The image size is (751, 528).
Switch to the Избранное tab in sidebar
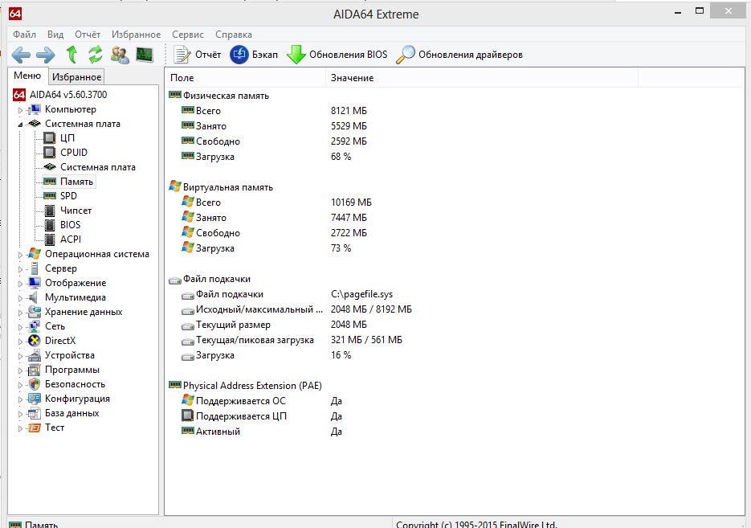[76, 77]
